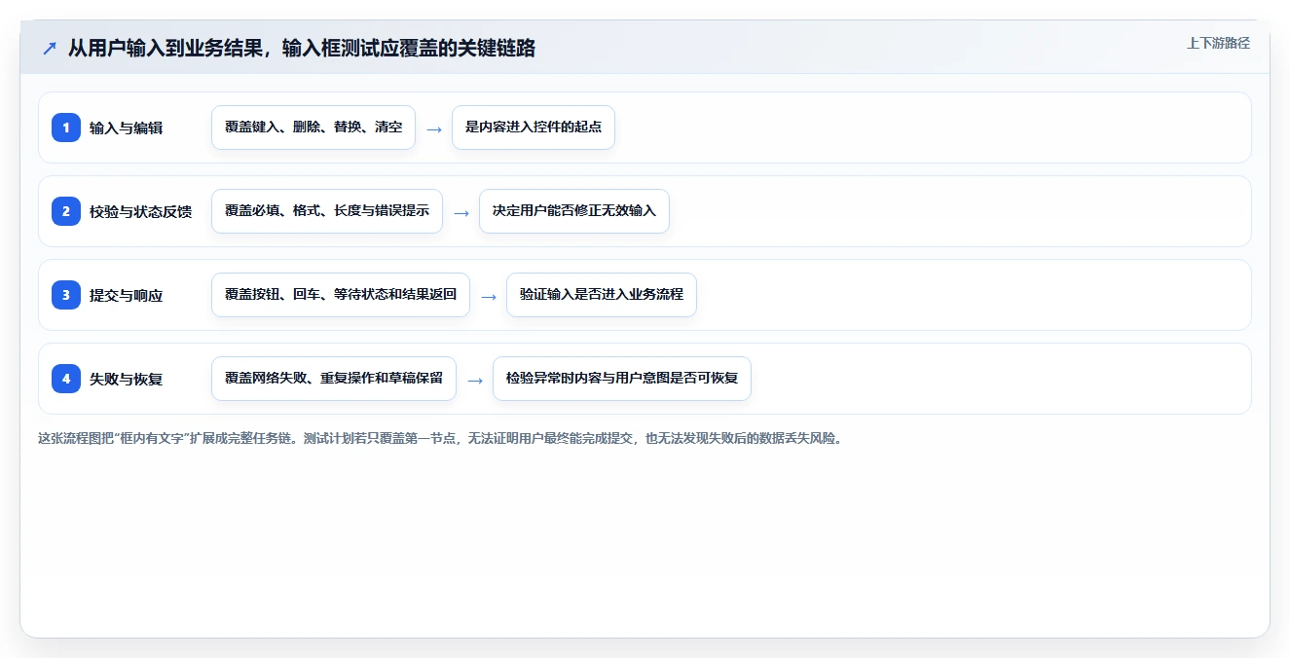
Task: Click the arrow icon beside the title
Action: (x=50, y=48)
